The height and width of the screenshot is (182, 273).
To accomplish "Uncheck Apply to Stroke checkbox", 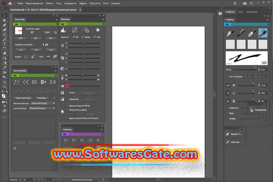I will (83, 37).
